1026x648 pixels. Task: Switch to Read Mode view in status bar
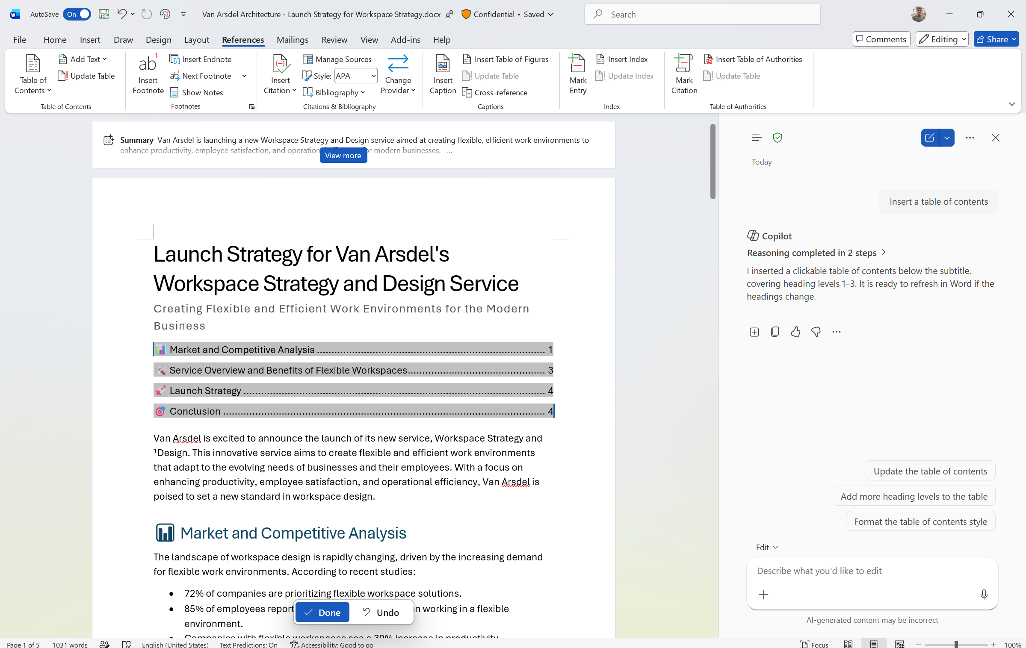pos(848,644)
